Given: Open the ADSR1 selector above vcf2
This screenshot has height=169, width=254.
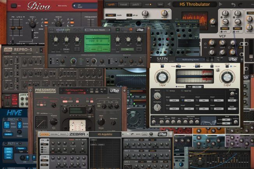Looking at the screenshot, I should [x=237, y=28].
